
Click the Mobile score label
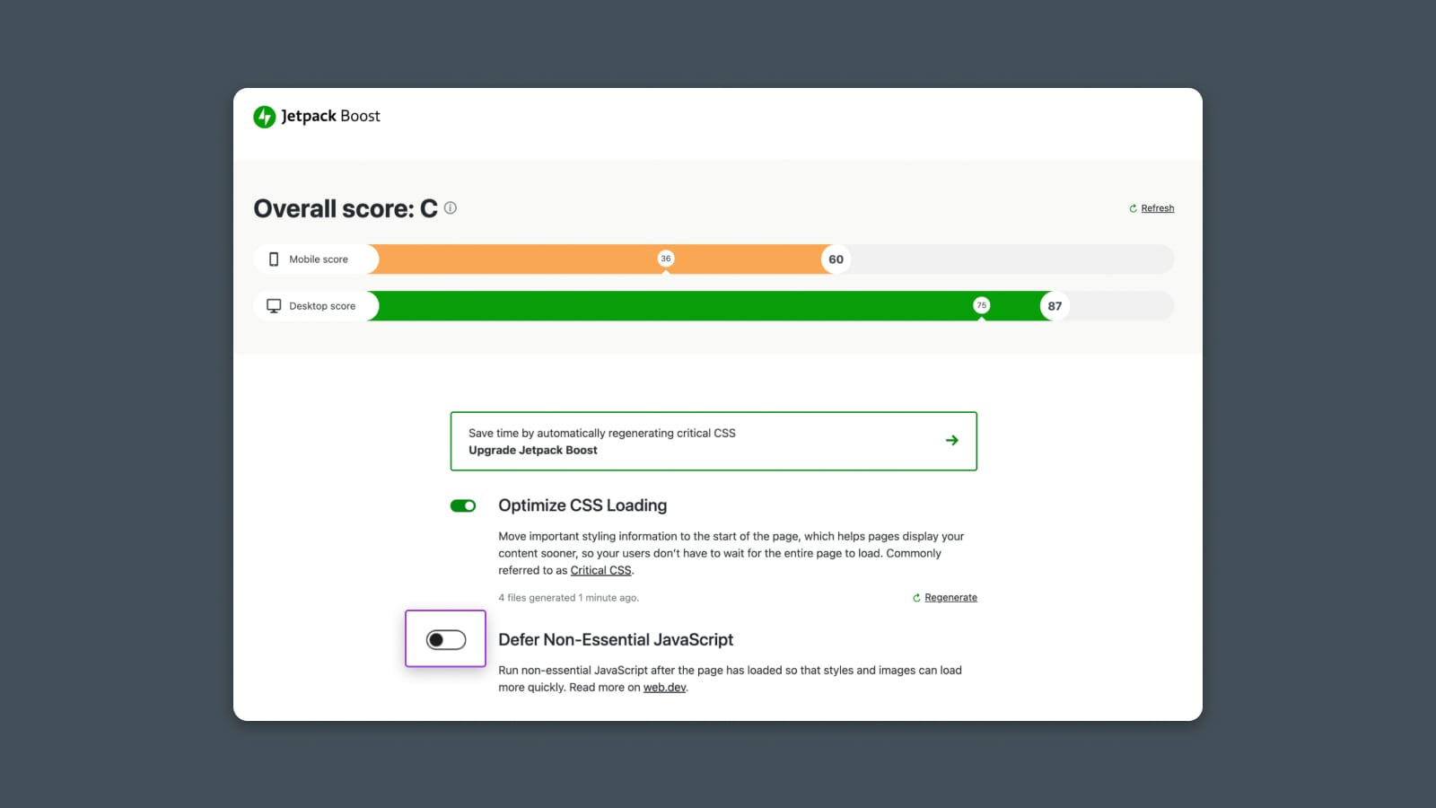coord(319,259)
